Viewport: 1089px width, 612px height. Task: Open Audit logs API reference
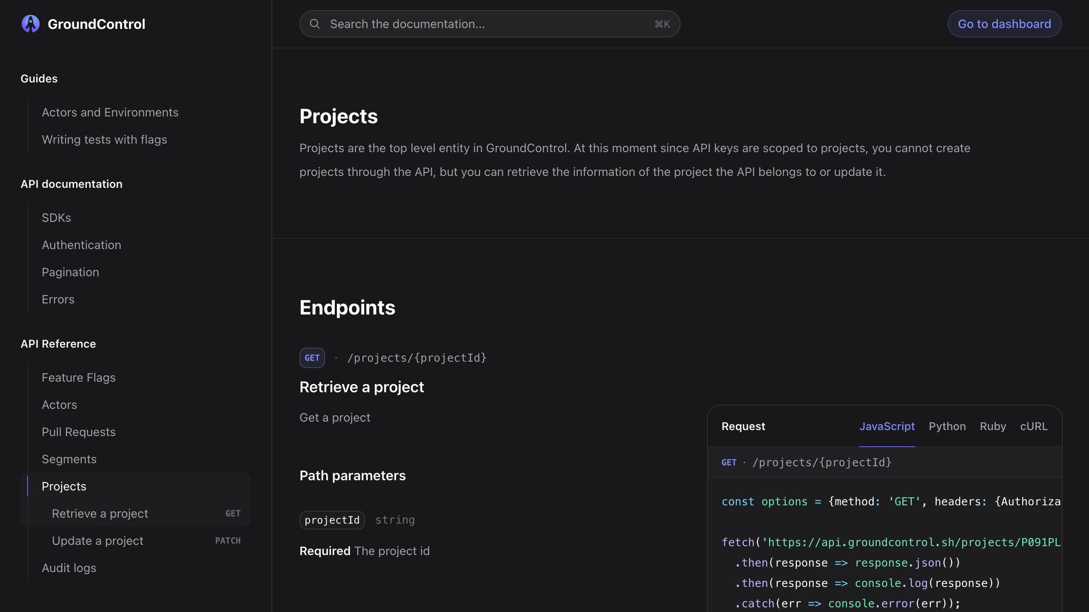coord(69,568)
